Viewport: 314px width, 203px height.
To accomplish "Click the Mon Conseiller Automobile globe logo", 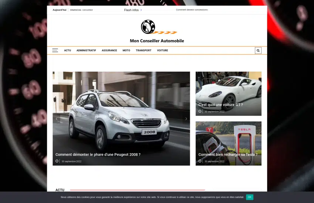I will click(148, 27).
